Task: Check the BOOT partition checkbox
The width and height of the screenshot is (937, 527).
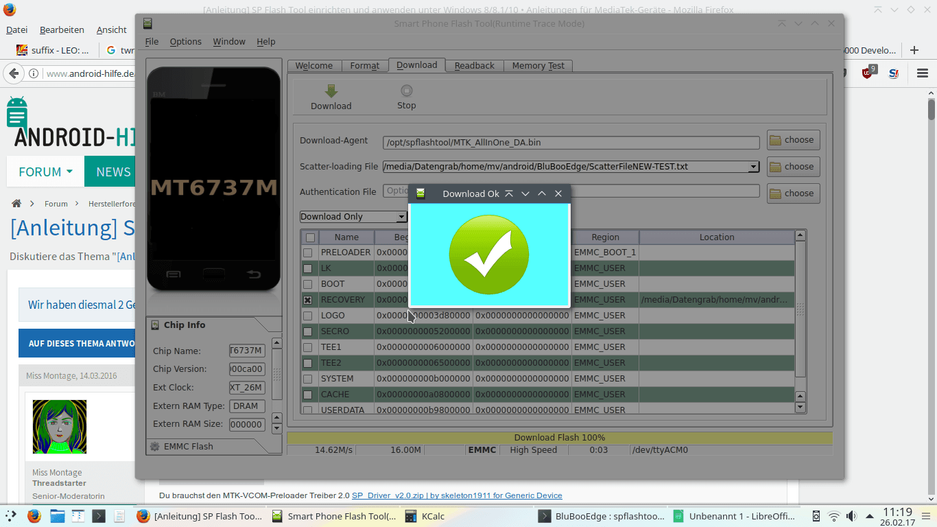Action: 308,284
